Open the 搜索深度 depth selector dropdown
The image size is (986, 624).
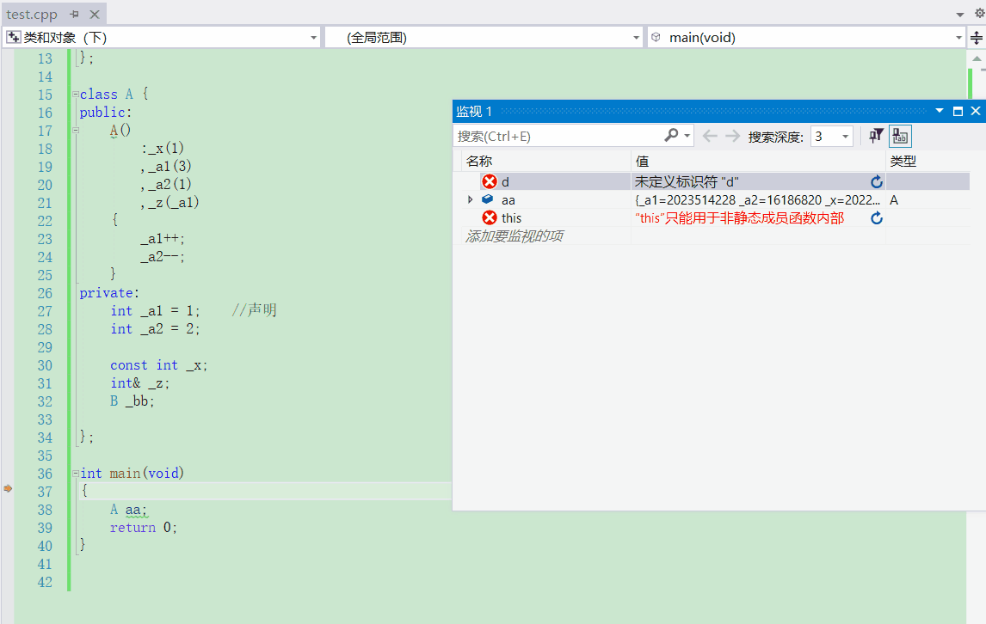click(x=846, y=135)
